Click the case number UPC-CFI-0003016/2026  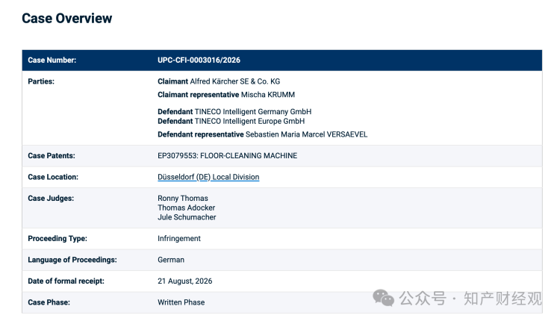[199, 60]
